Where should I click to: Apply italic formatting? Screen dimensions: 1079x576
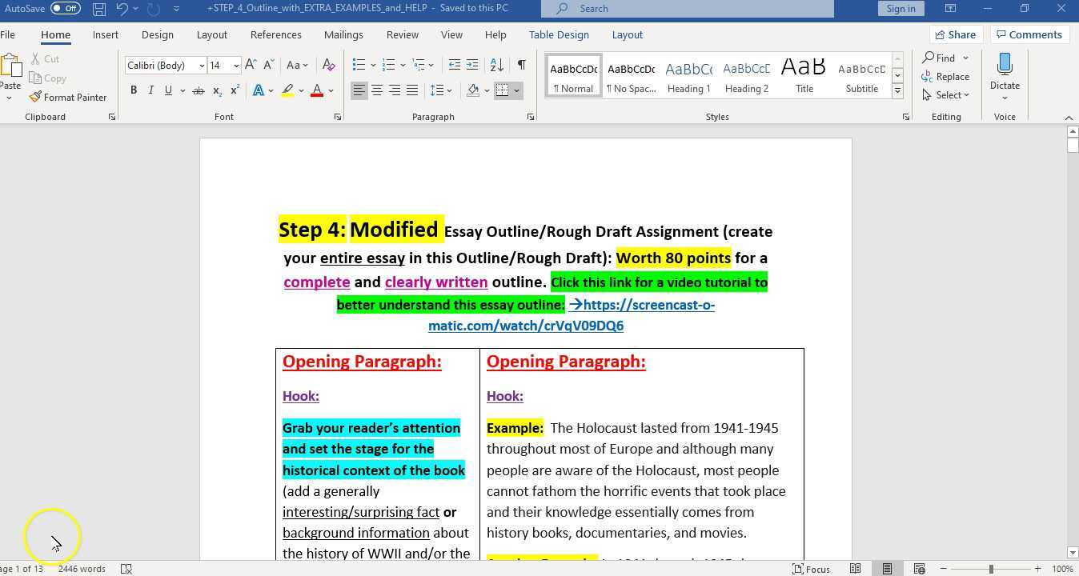click(x=150, y=90)
